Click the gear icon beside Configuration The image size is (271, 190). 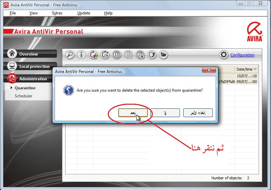click(224, 55)
